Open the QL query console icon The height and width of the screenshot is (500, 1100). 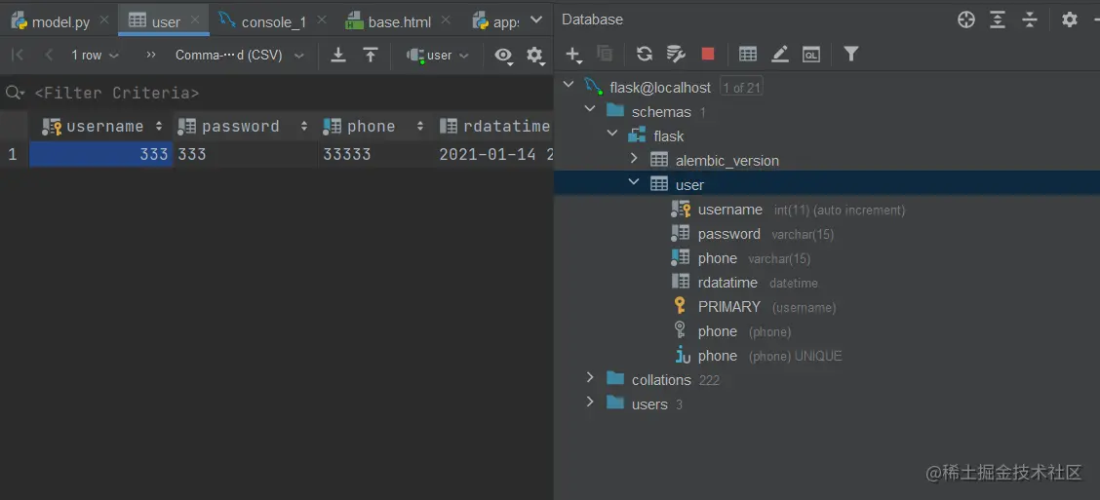coord(811,54)
